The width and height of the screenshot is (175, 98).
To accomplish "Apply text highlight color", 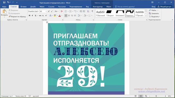I will click(x=55, y=16).
